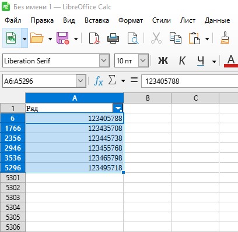Open the Вставка menu
Screen dimensions: 238x232
pos(97,20)
